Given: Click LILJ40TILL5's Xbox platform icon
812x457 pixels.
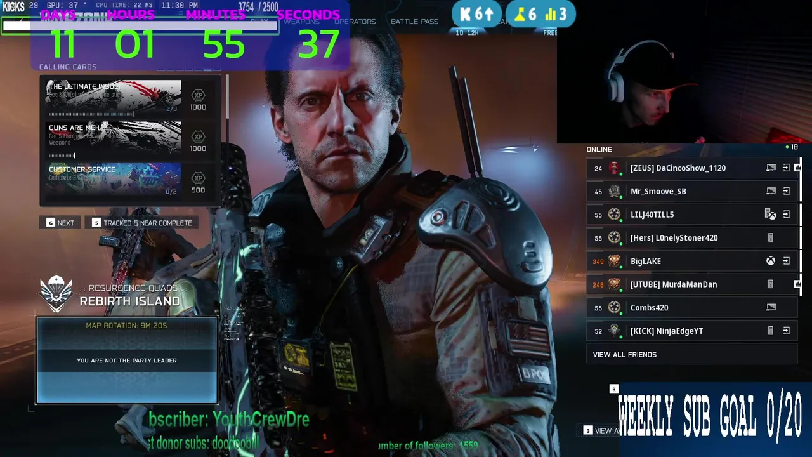Looking at the screenshot, I should click(771, 215).
